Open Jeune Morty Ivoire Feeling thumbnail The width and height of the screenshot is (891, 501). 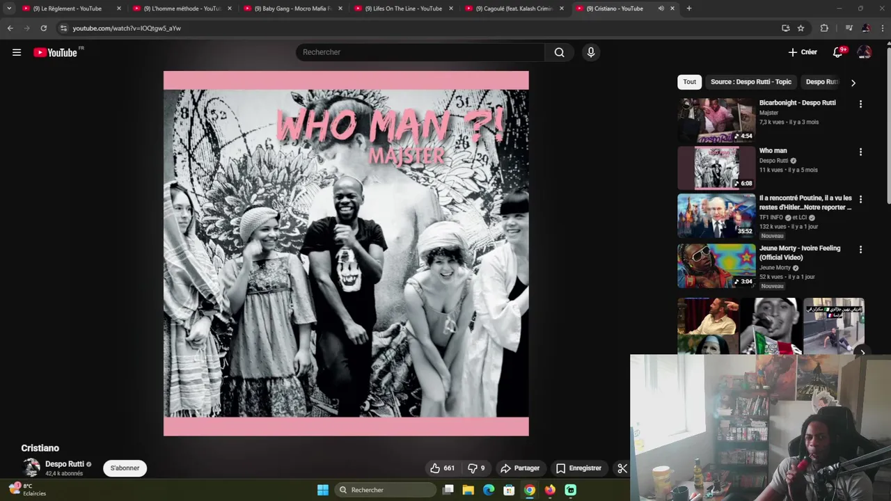[x=716, y=265]
